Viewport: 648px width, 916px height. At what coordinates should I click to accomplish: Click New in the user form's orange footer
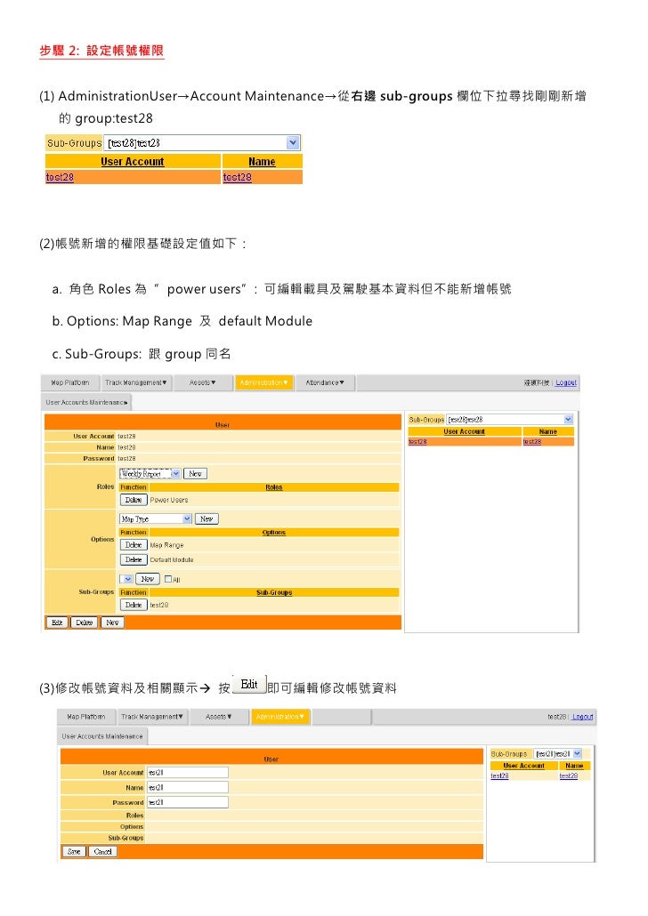(x=112, y=623)
